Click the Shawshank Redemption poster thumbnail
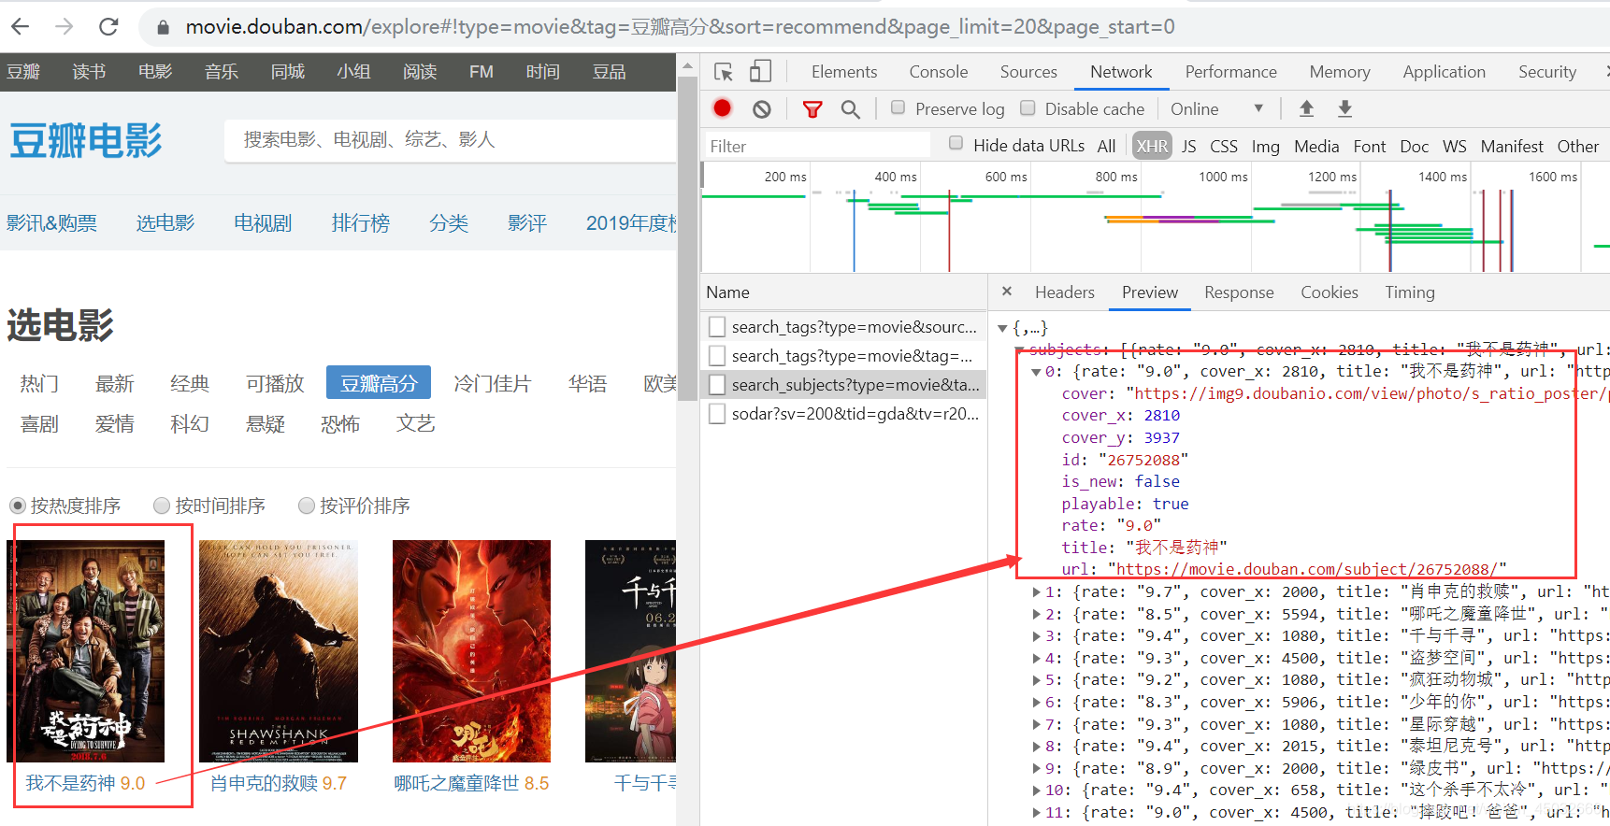 (279, 651)
